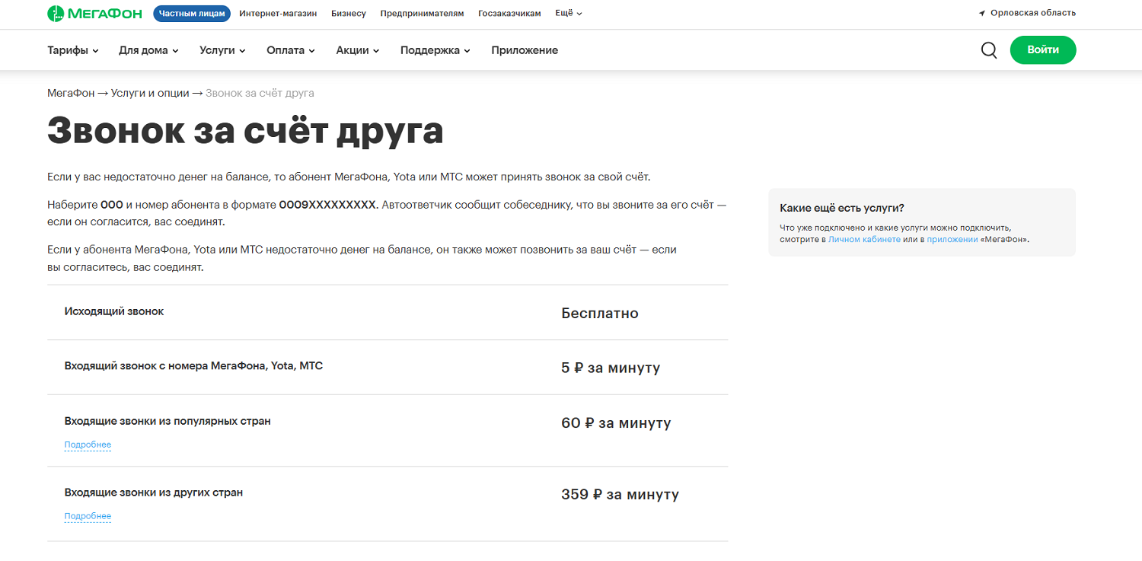Open the Акции dropdown
This screenshot has width=1142, height=561.
358,50
